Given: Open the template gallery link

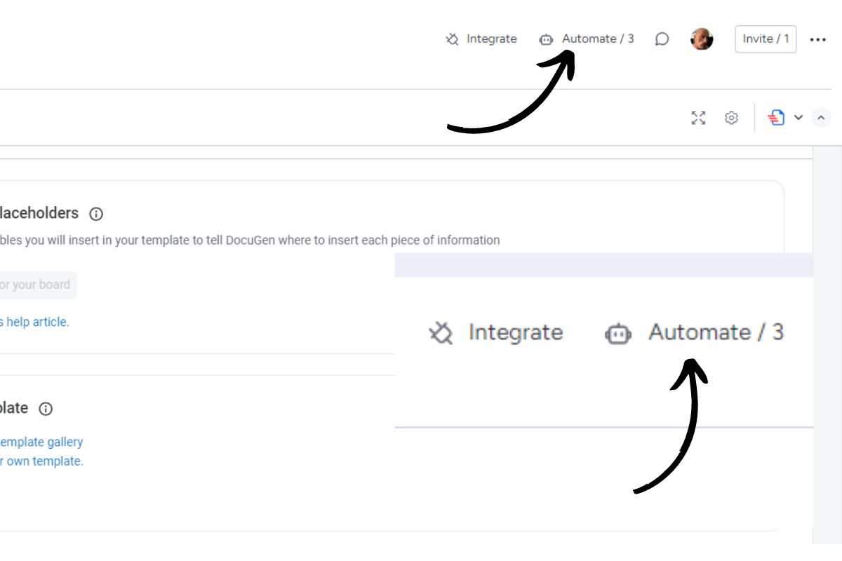Looking at the screenshot, I should coord(42,442).
